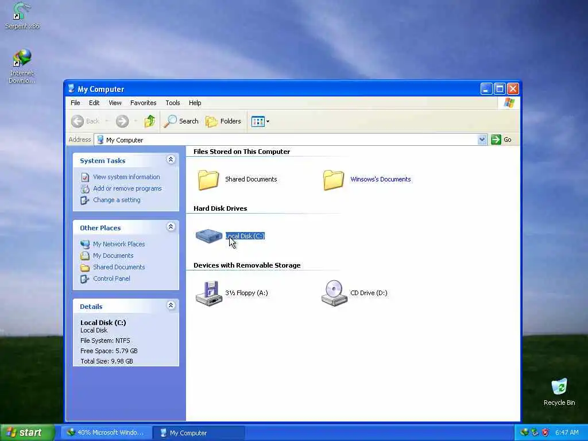Click the Serpent x86 desktop icon
Viewport: 588px width, 441px height.
click(22, 16)
